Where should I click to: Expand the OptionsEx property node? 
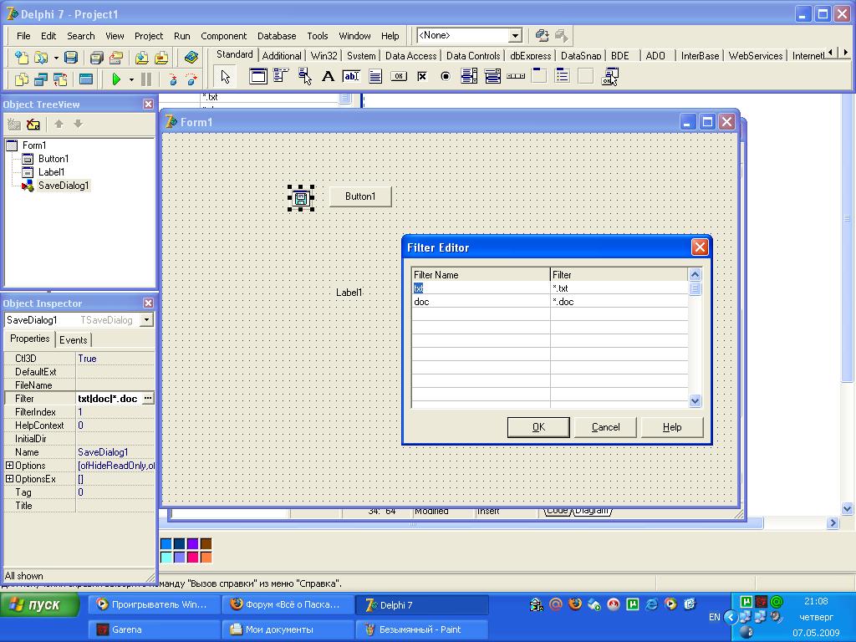[x=10, y=479]
